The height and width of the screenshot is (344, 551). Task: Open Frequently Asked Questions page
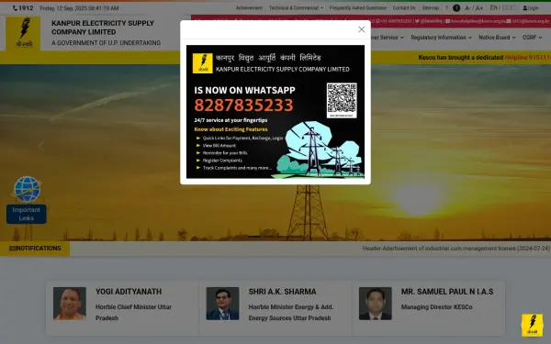pyautogui.click(x=358, y=7)
